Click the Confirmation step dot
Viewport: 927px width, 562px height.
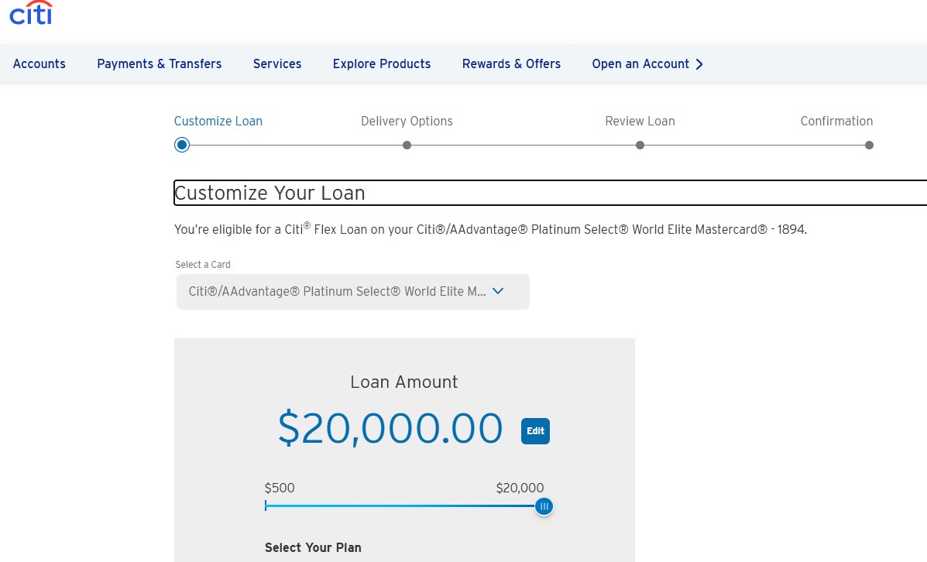pyautogui.click(x=869, y=146)
